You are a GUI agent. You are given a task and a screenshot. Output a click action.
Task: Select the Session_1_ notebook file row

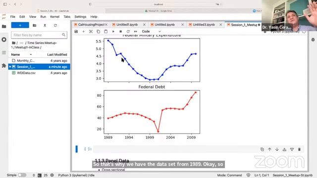39,67
